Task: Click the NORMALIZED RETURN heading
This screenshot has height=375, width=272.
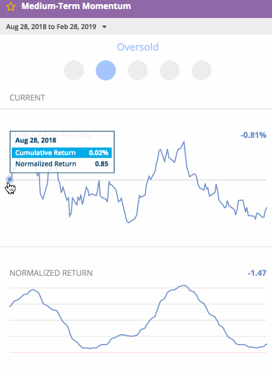Action: pyautogui.click(x=51, y=273)
